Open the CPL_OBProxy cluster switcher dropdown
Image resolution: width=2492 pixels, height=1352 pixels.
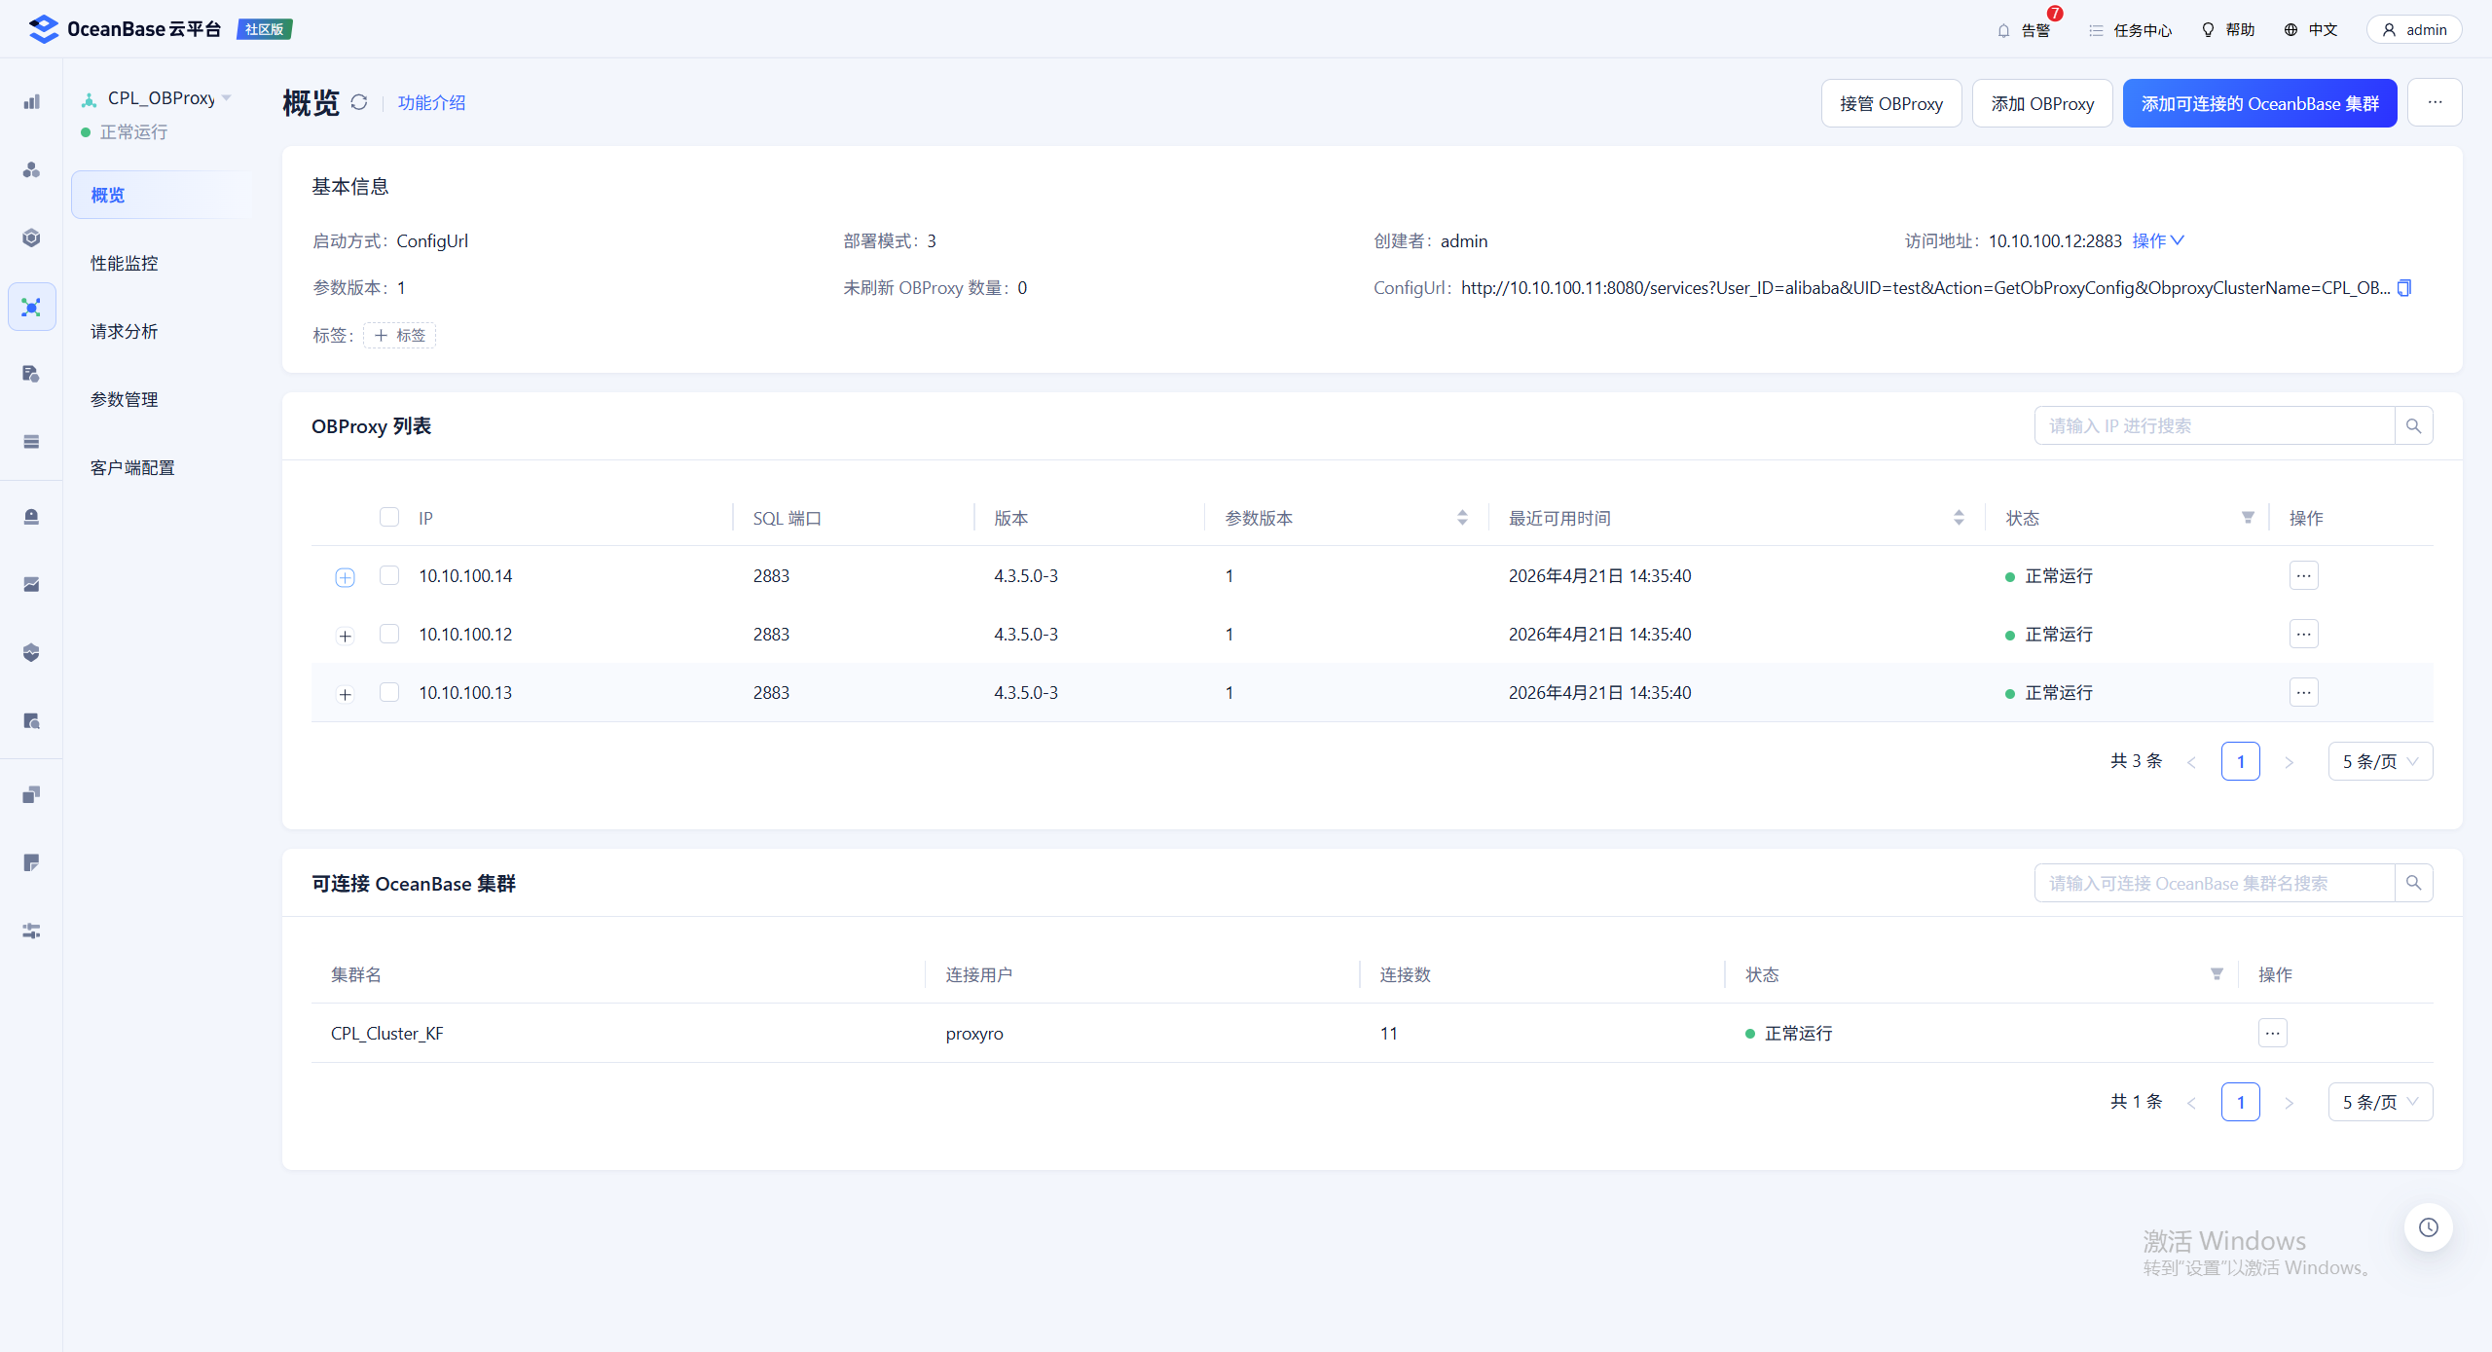227,98
